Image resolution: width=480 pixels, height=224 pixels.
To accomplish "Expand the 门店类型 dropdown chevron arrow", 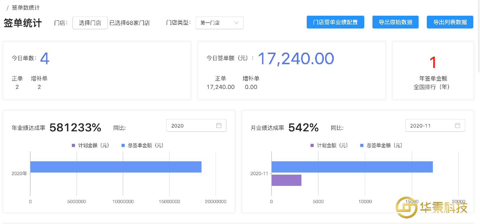I will pyautogui.click(x=236, y=23).
